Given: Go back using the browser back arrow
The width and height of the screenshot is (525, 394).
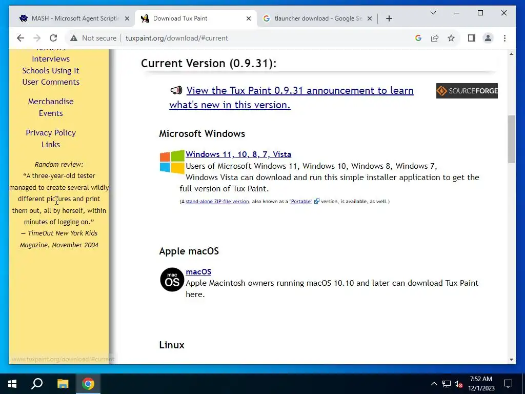Looking at the screenshot, I should (x=21, y=38).
